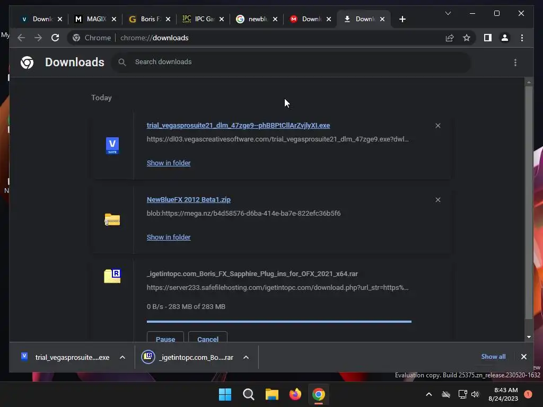
Task: Remove trial_vegasprosuite21 from the downloads list
Action: click(437, 126)
